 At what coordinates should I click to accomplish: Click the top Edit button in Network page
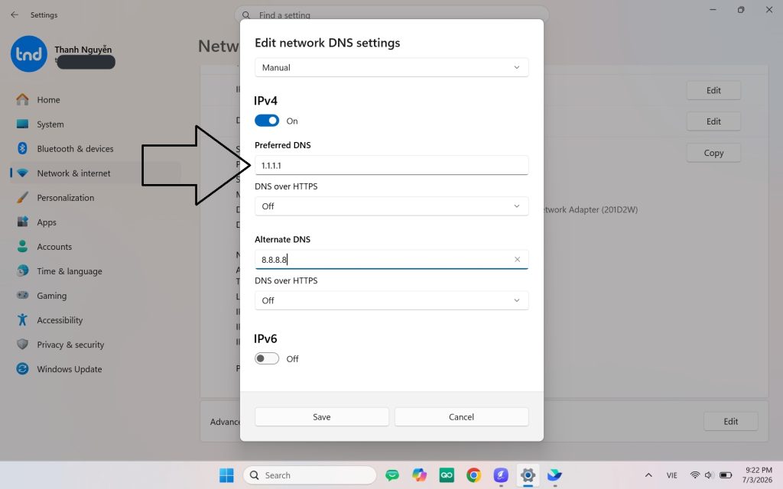[x=713, y=90]
